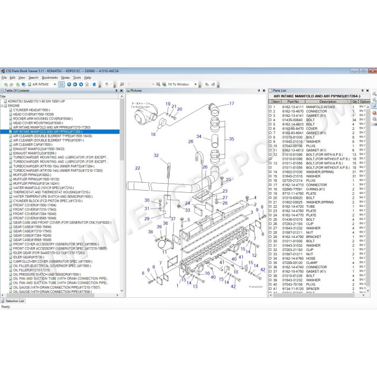Viewport: 377px width, 377px height.
Task: Click the blue bookmark/help book icon
Action: point(94,85)
